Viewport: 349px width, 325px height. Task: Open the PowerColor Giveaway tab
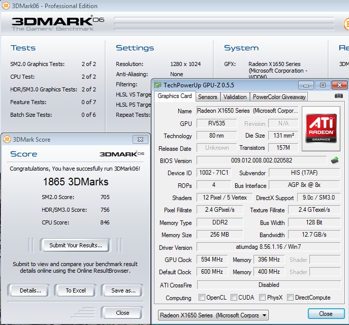tap(279, 97)
